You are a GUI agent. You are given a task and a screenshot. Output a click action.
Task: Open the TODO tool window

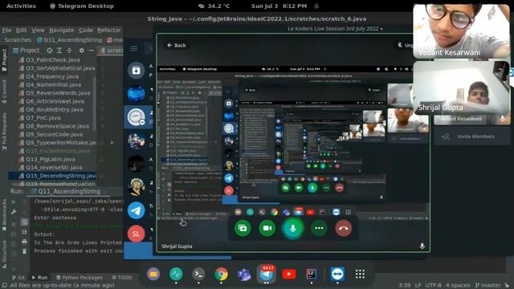pyautogui.click(x=121, y=278)
